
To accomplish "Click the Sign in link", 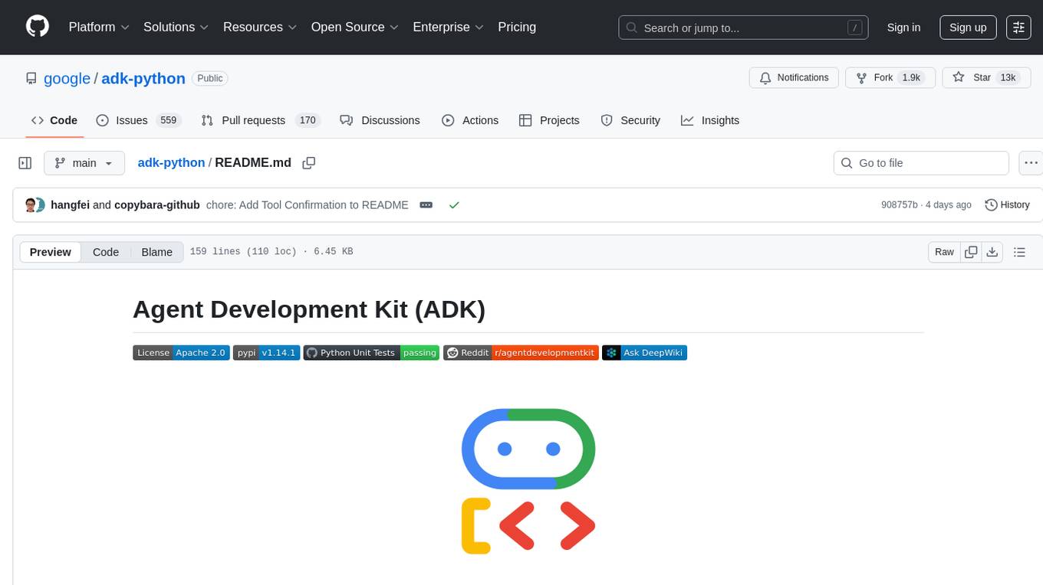I will 903,27.
